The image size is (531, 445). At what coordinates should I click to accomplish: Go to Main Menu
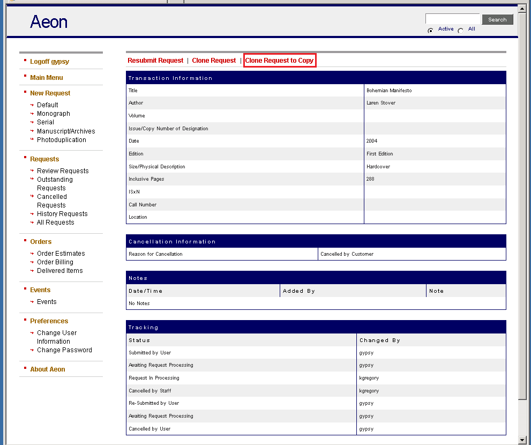tap(47, 78)
